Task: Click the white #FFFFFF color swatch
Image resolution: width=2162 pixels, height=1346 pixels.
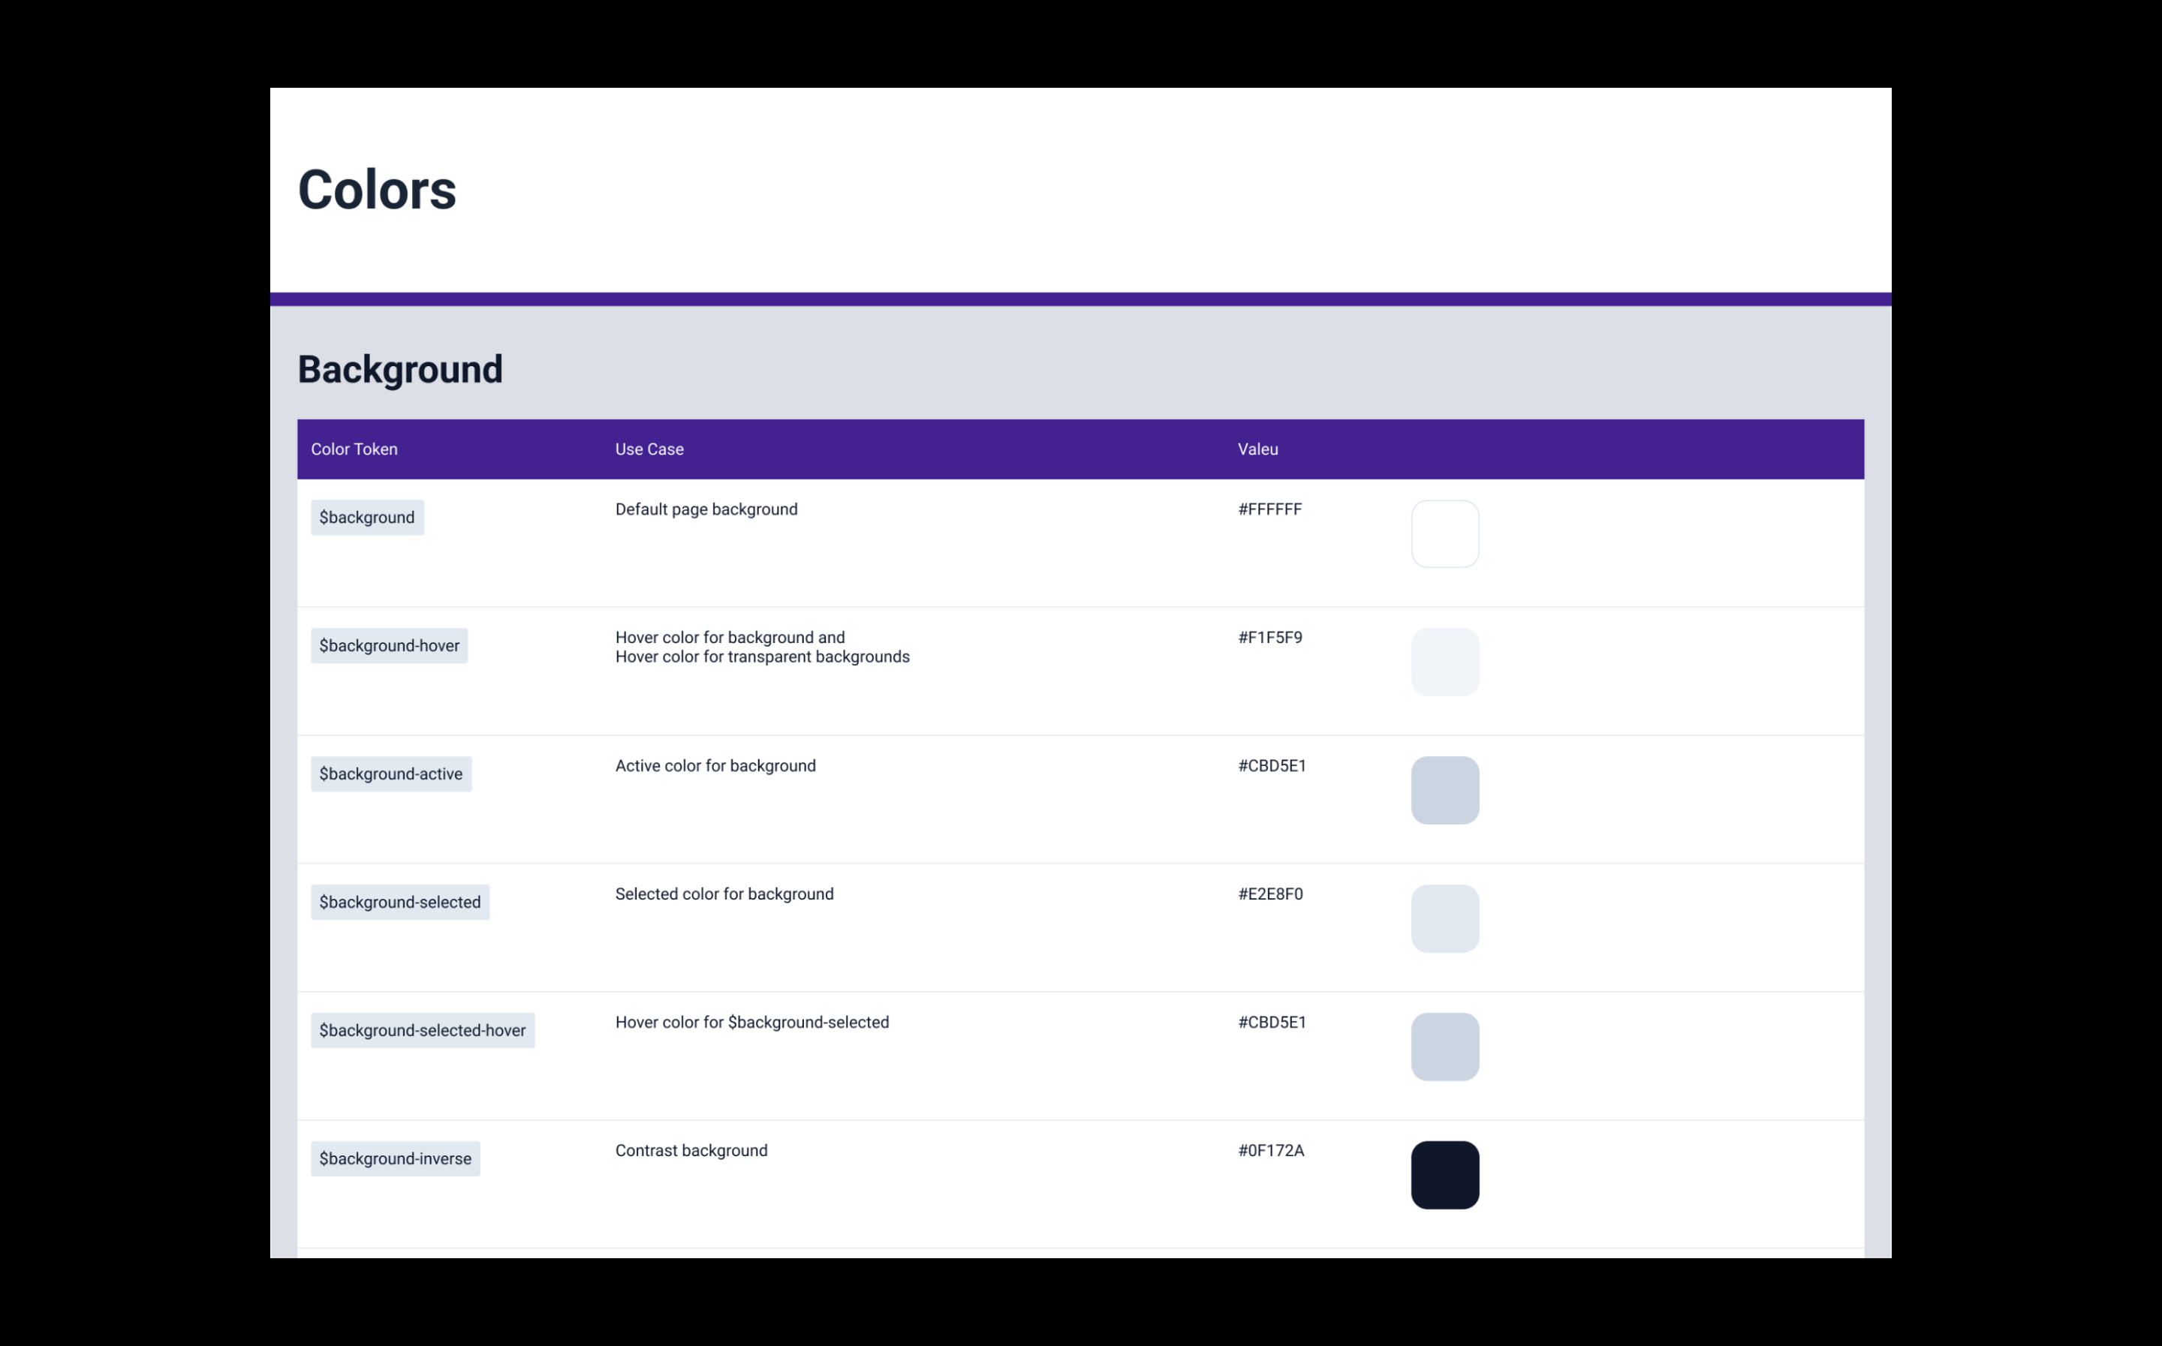Action: pos(1444,534)
